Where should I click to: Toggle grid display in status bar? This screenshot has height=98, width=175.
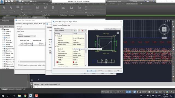click(108, 92)
